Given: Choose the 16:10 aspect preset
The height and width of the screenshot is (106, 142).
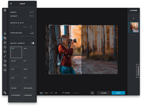Looking at the screenshot, I should point(16,63).
